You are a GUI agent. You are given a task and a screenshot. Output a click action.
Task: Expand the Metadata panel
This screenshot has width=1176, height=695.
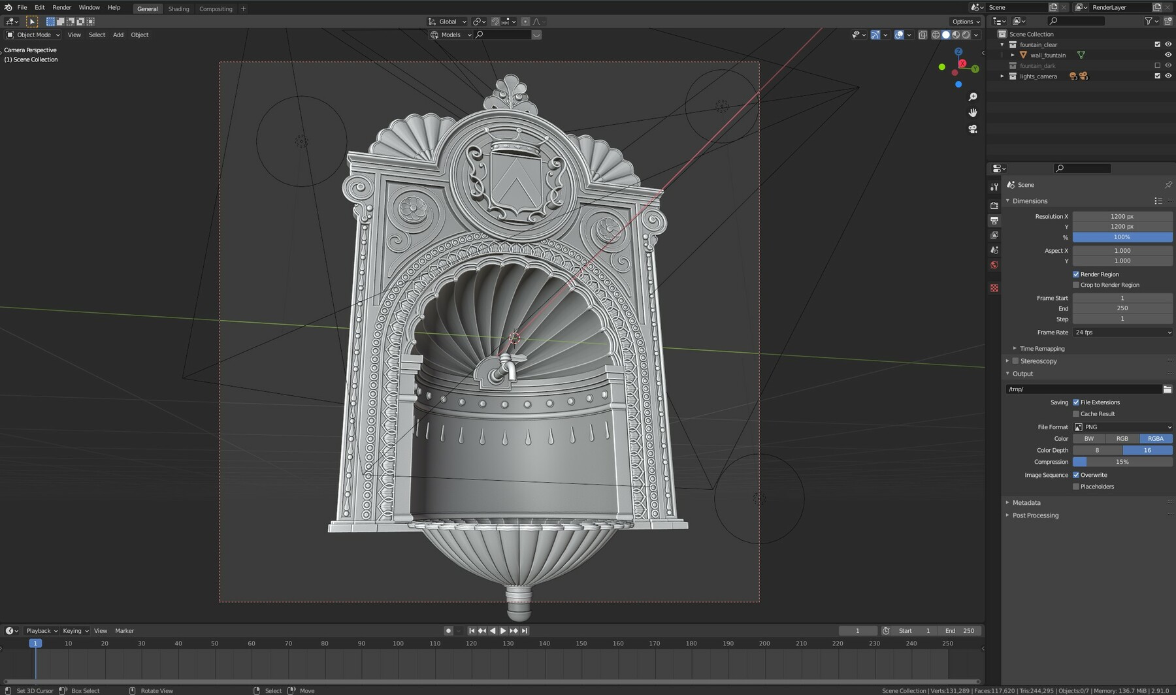(x=1026, y=503)
